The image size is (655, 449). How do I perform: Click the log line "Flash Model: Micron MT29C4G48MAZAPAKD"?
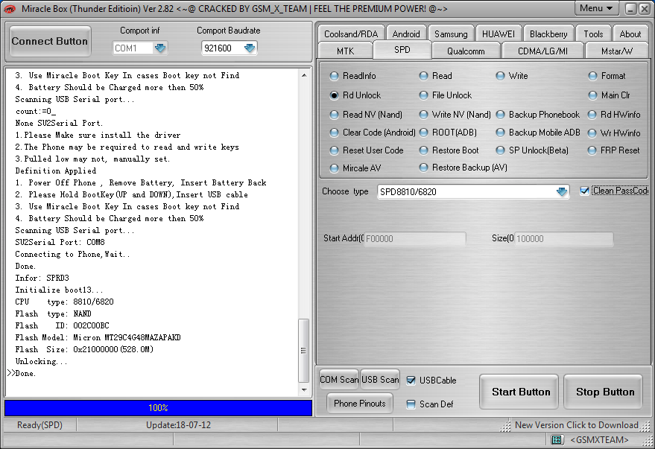coord(98,337)
